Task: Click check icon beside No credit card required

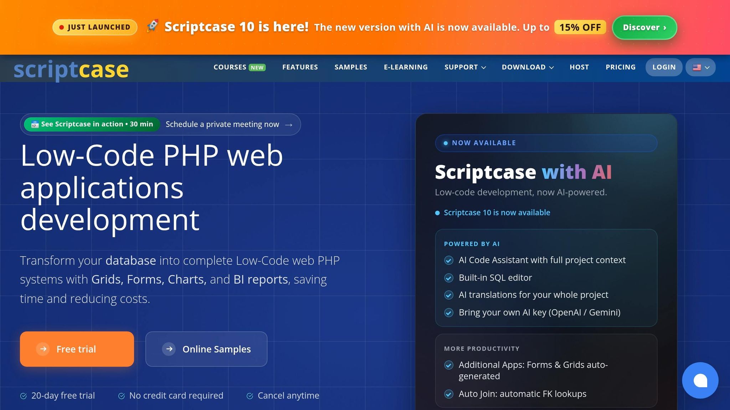Action: click(x=122, y=396)
